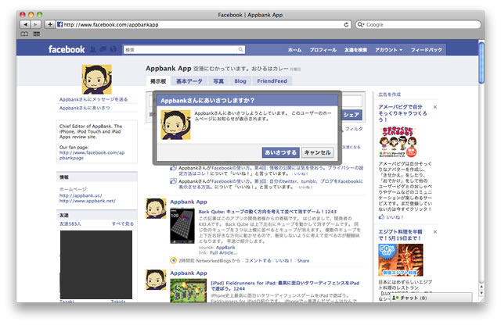Switch to the FriendFeed tab
This screenshot has width=501, height=325.
272,81
